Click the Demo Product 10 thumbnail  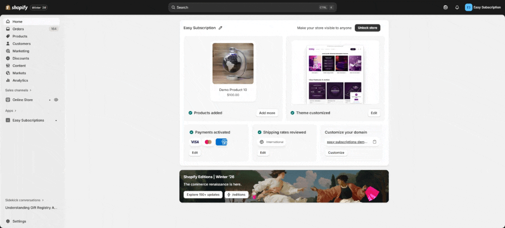click(x=233, y=63)
